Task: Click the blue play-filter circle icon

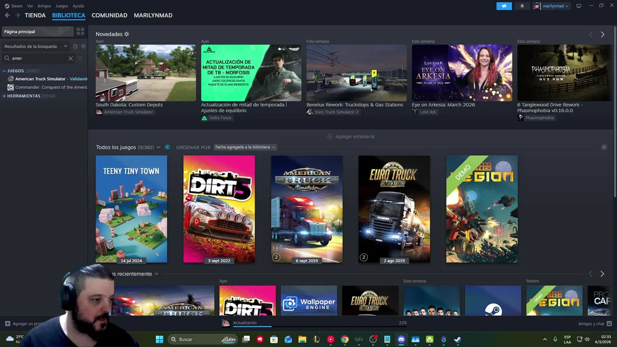Action: pos(167,147)
